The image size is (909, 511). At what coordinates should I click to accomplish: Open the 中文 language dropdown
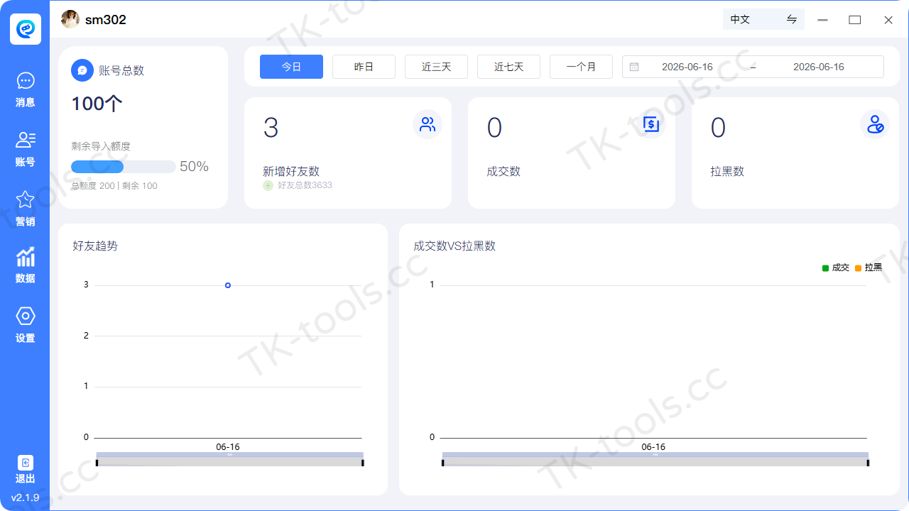763,19
